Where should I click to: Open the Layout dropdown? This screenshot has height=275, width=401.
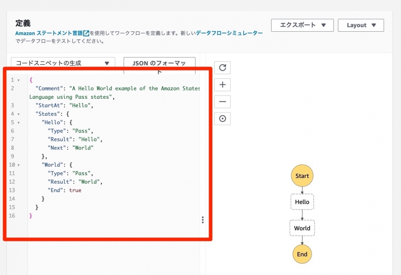click(360, 25)
